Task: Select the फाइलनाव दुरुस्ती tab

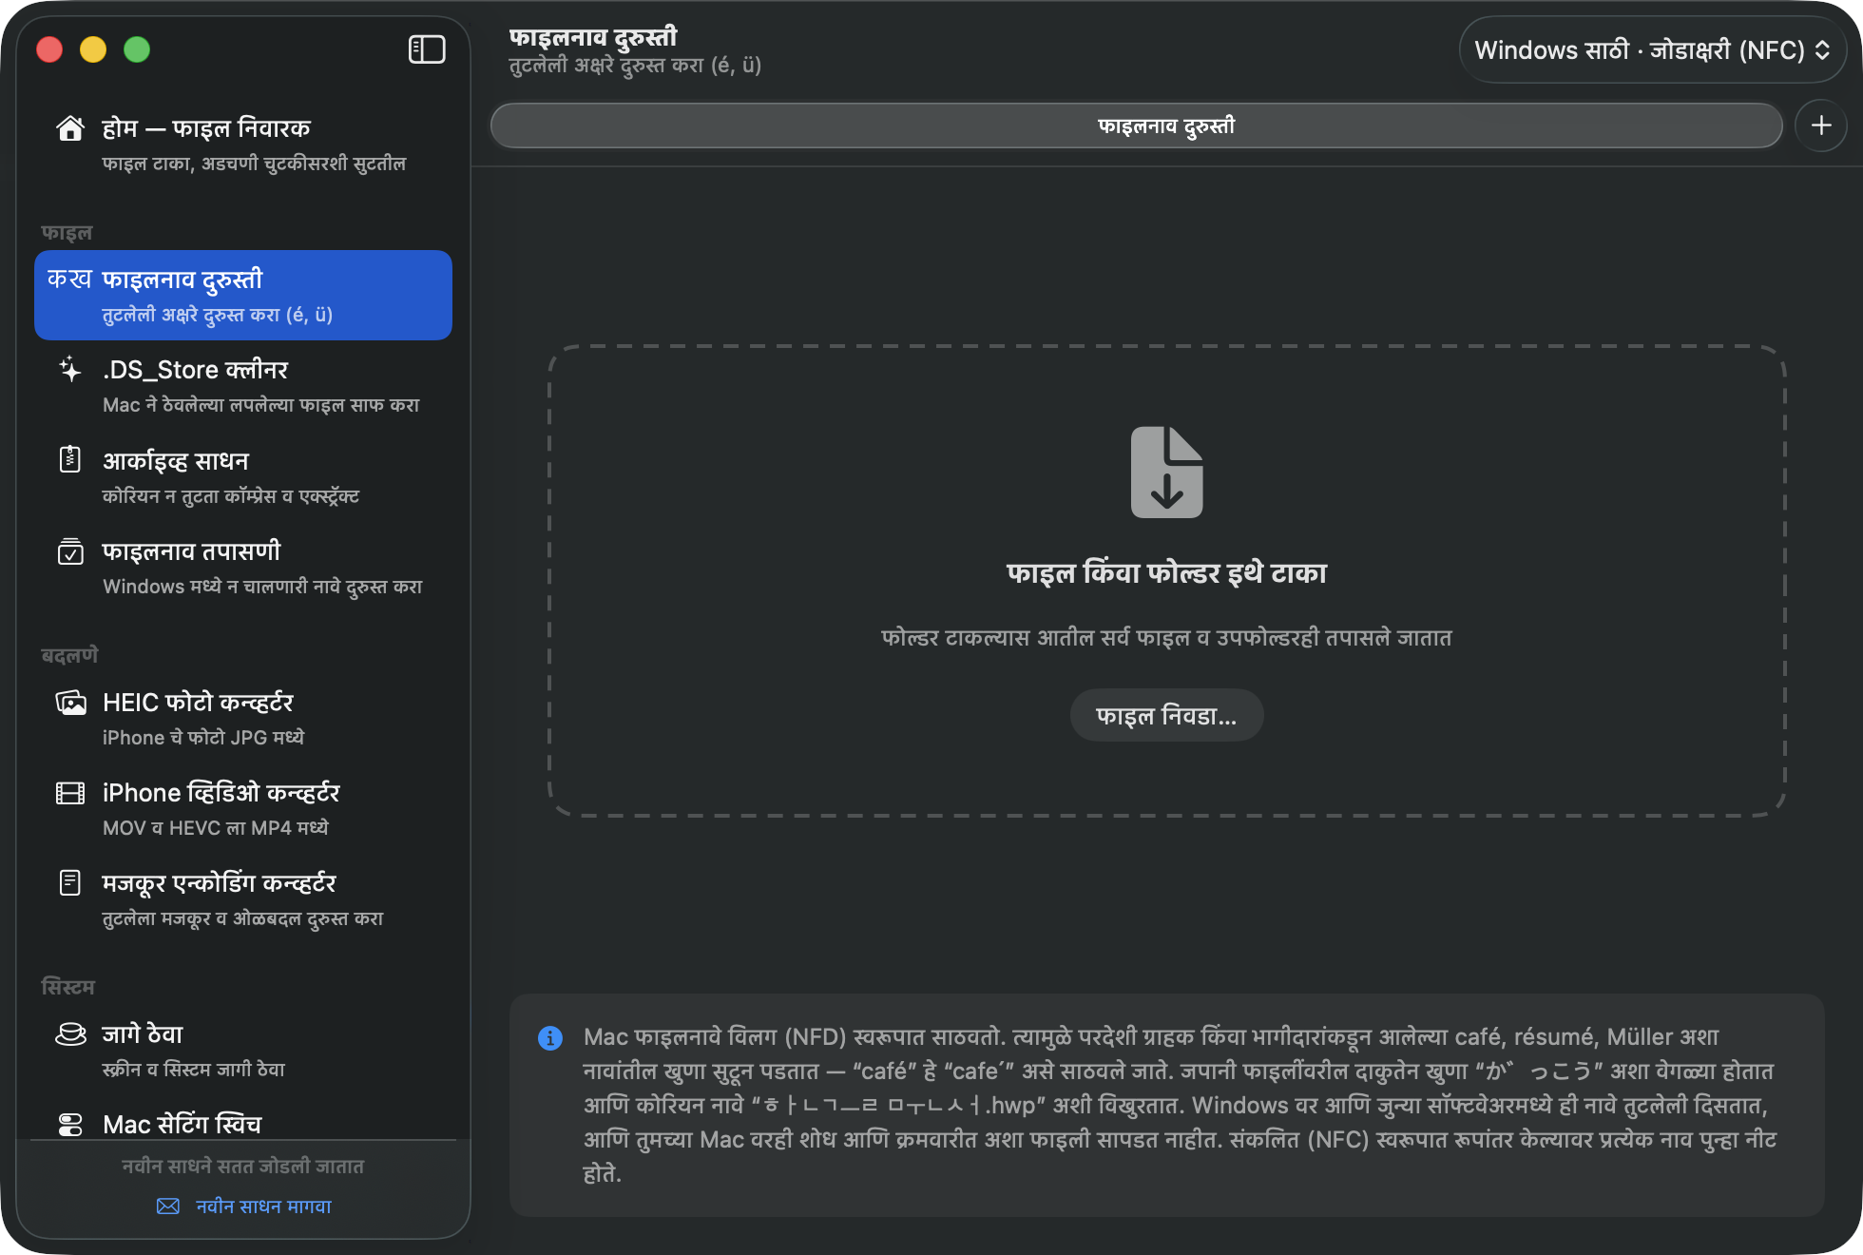Action: [x=1137, y=125]
